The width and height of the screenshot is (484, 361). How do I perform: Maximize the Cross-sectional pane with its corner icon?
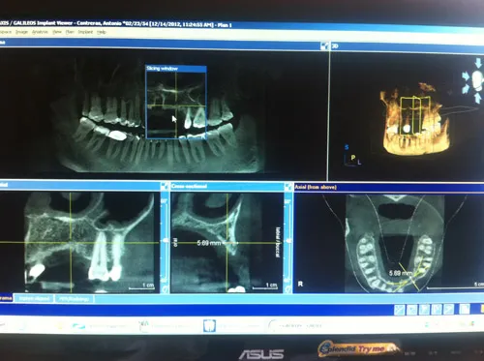[288, 187]
